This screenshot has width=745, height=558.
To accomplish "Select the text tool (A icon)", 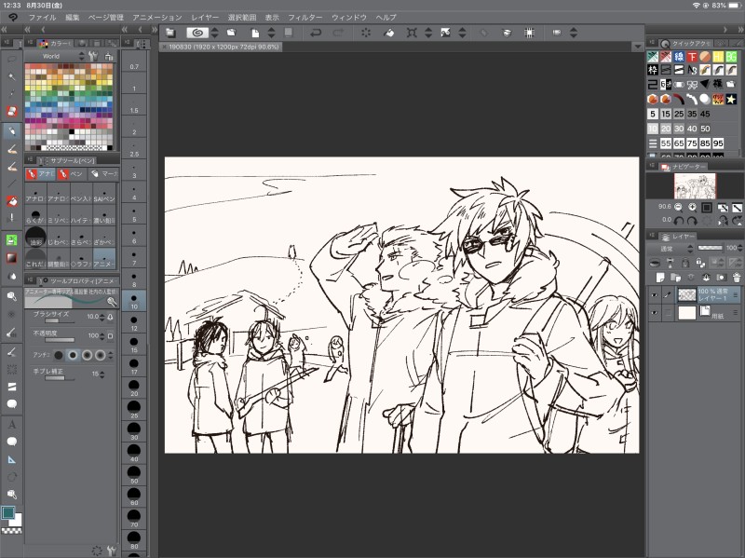I will [12, 424].
